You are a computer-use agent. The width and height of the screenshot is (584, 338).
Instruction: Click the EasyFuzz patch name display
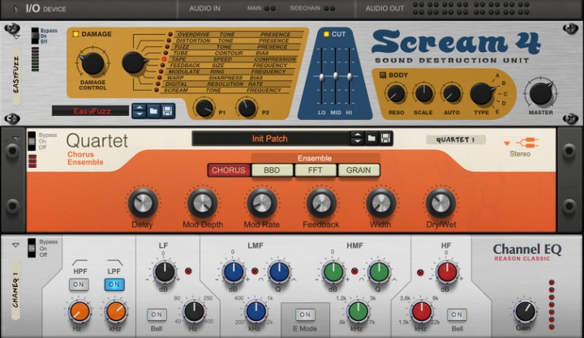click(x=91, y=111)
